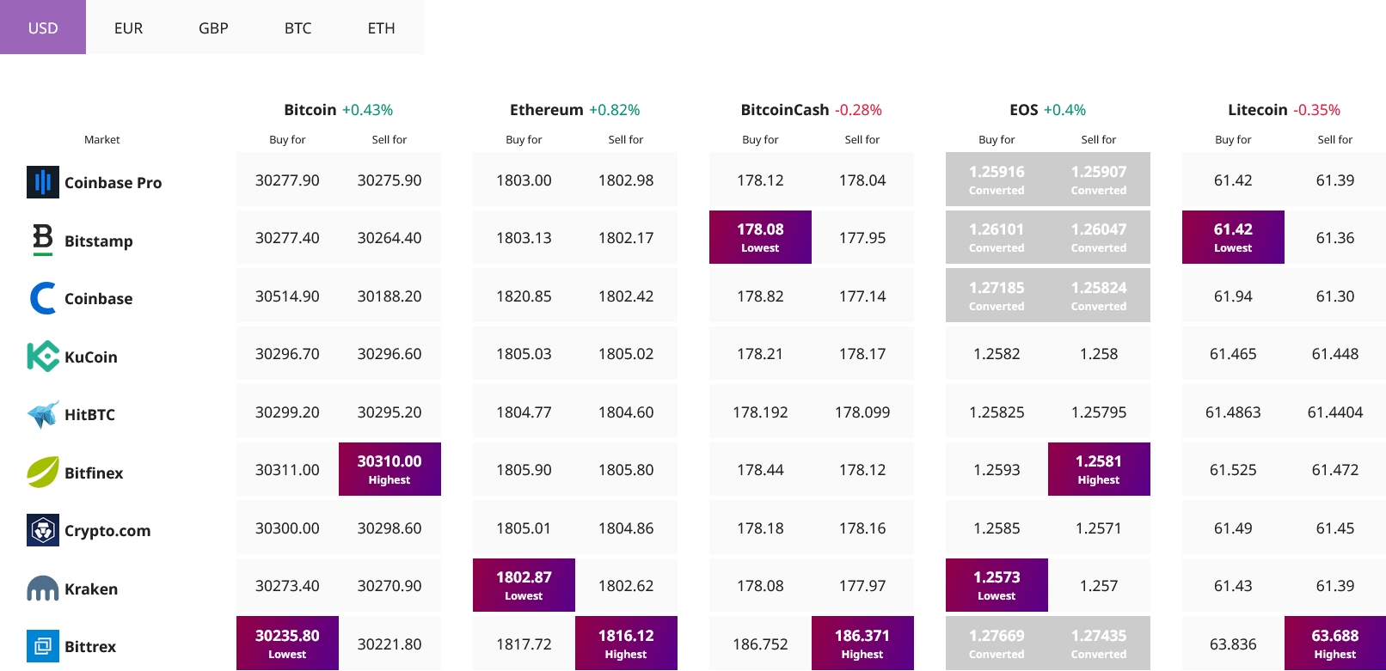Click the Ethereum column heading

(x=547, y=110)
